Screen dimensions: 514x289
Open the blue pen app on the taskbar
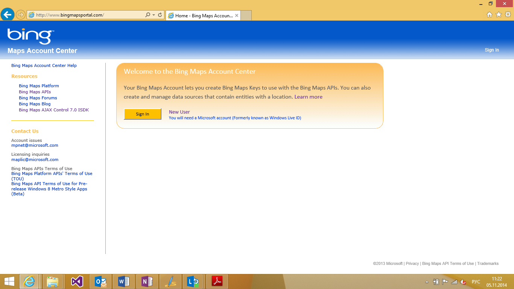point(170,281)
